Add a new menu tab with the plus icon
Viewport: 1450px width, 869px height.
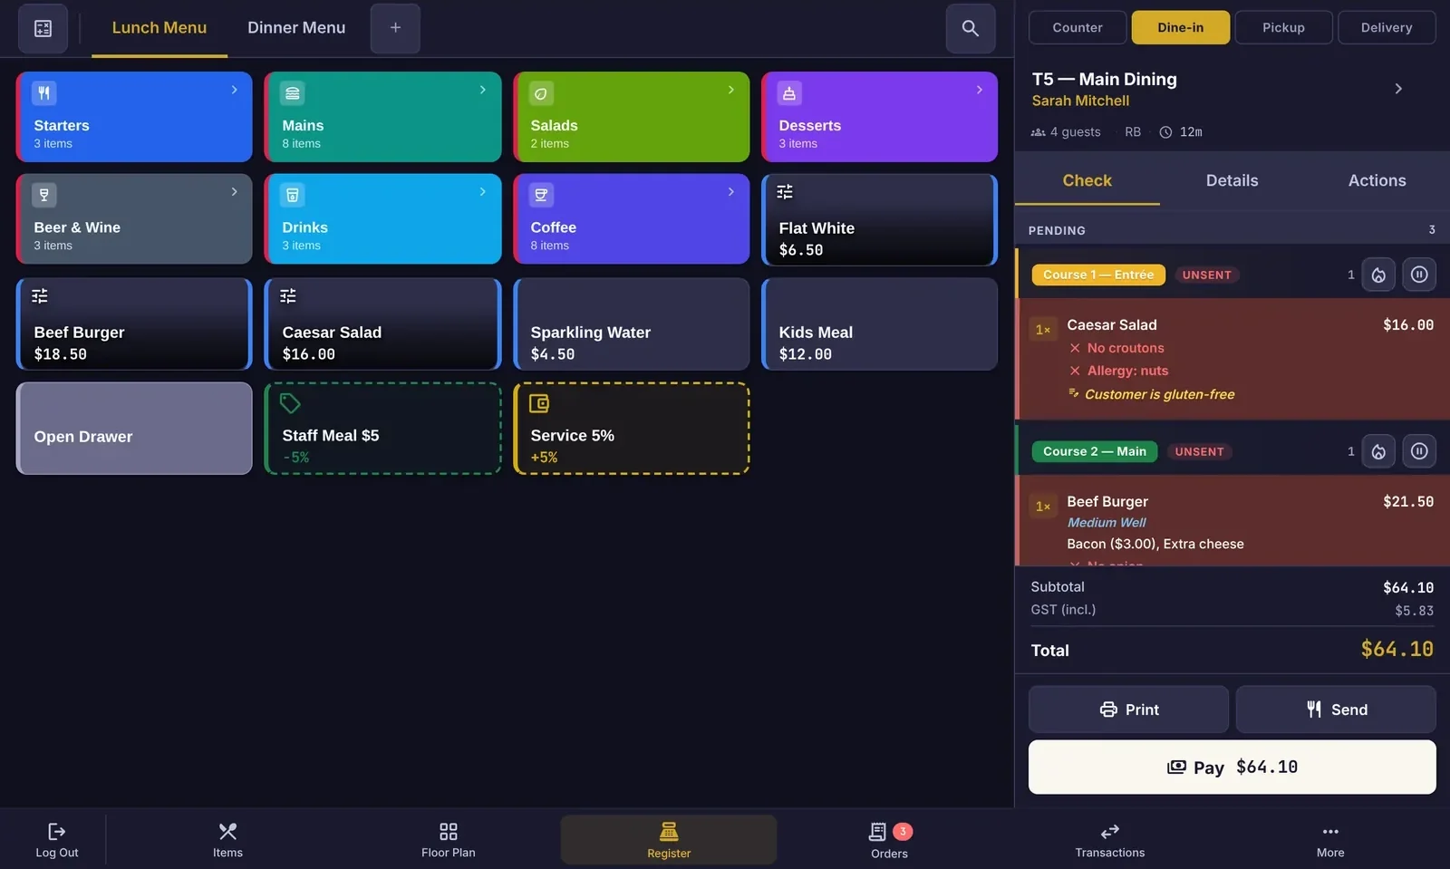click(x=395, y=28)
